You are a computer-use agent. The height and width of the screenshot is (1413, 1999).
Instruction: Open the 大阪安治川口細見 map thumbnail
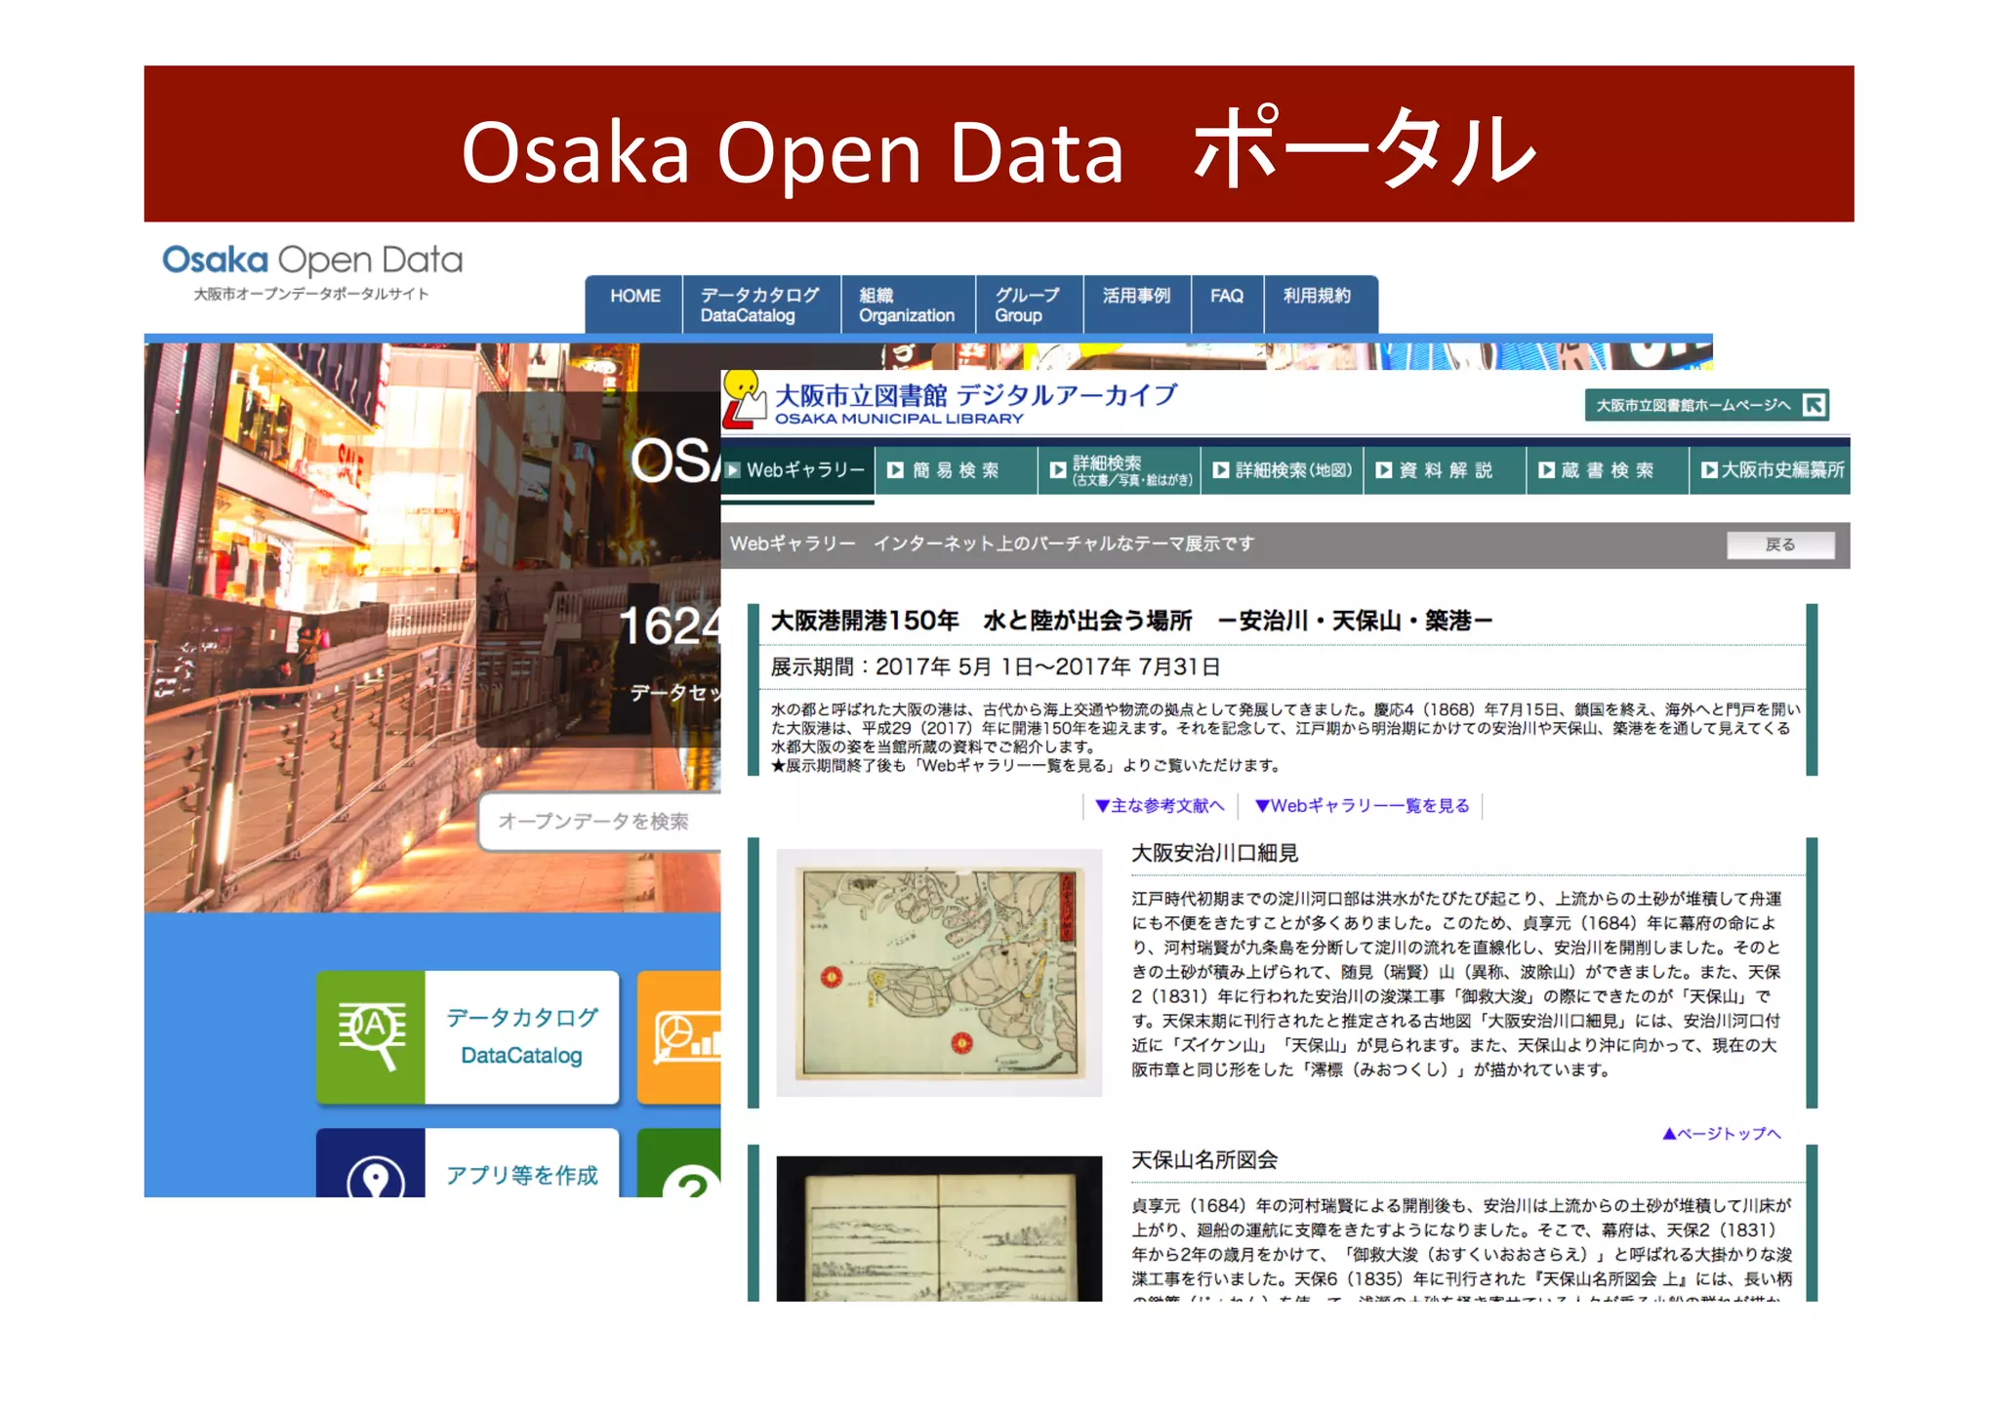click(939, 973)
